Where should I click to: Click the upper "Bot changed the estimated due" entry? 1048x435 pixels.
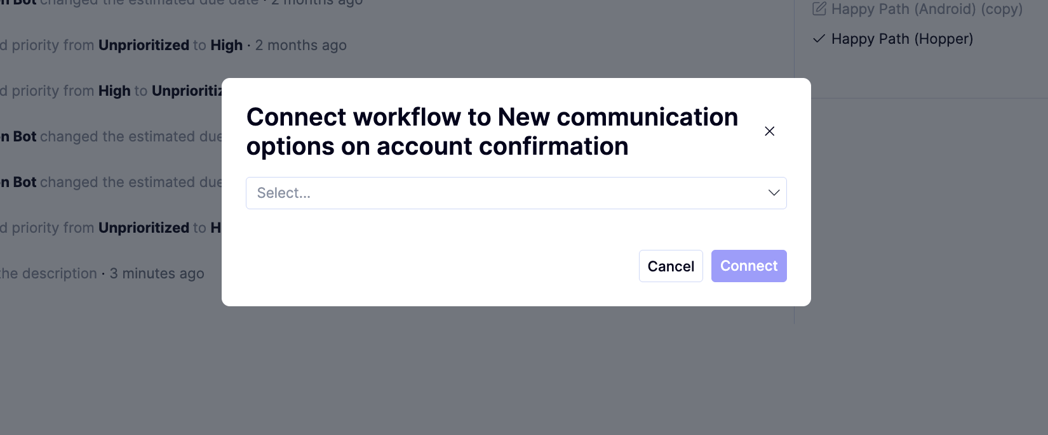tap(111, 136)
